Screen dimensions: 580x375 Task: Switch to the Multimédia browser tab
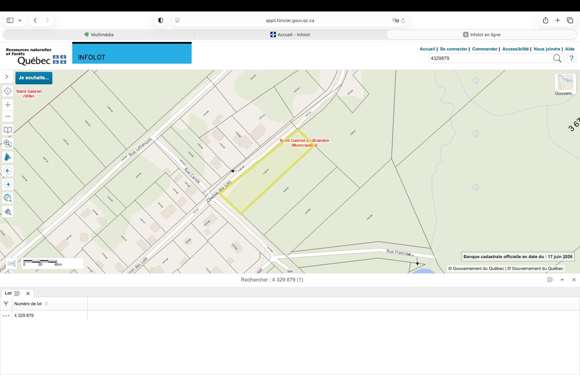click(98, 35)
